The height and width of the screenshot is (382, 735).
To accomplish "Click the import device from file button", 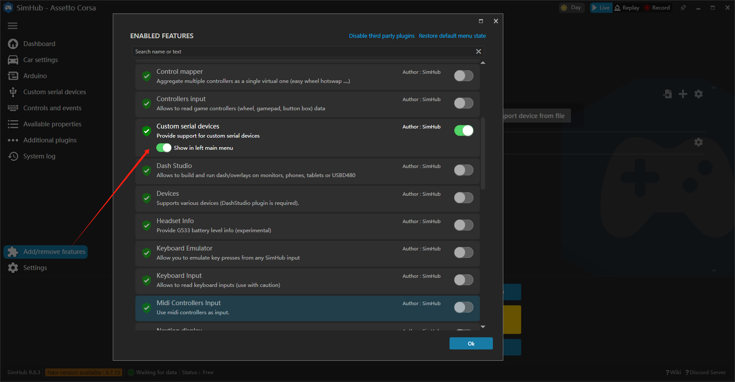I will pyautogui.click(x=537, y=116).
